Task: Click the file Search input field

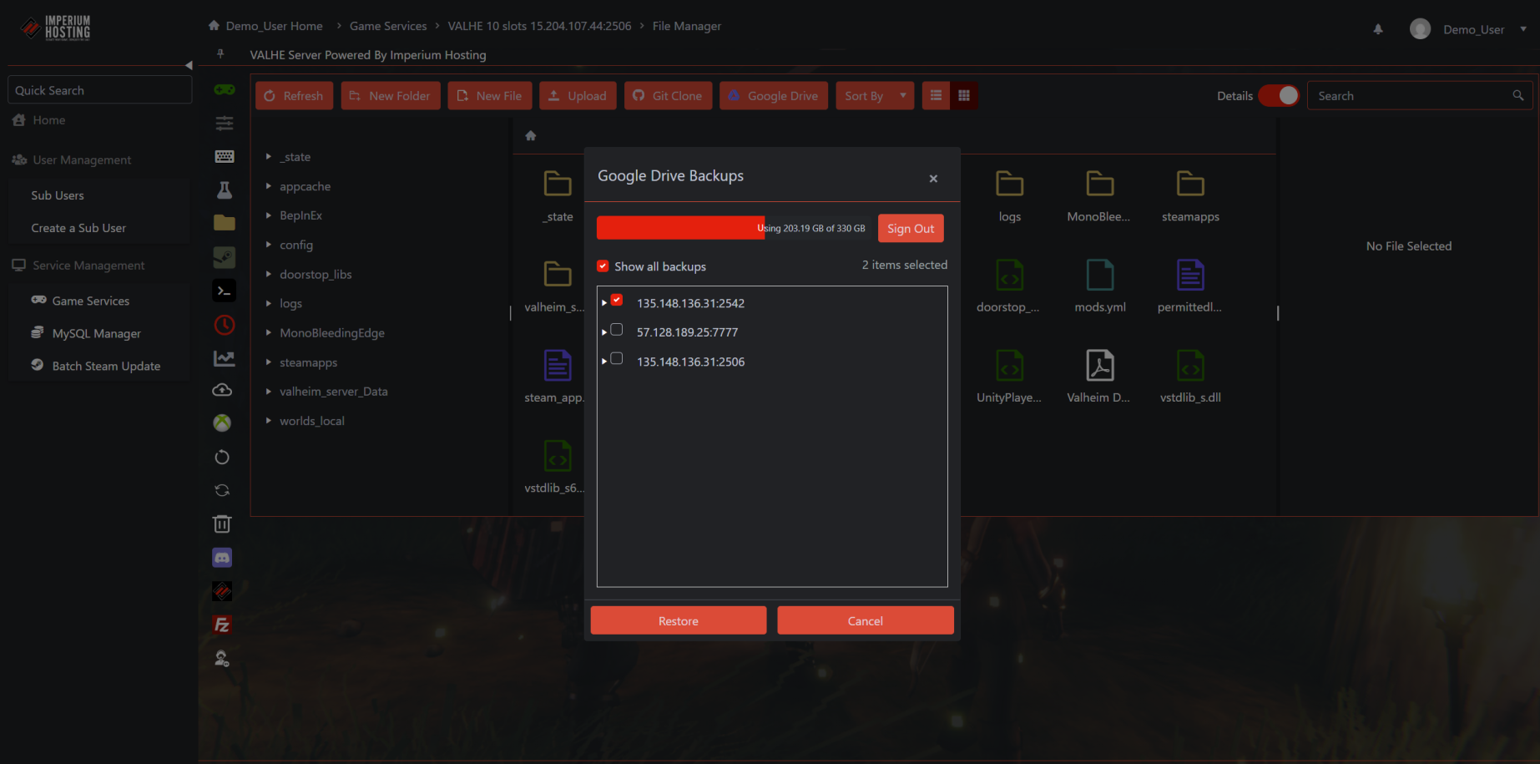Action: 1419,95
